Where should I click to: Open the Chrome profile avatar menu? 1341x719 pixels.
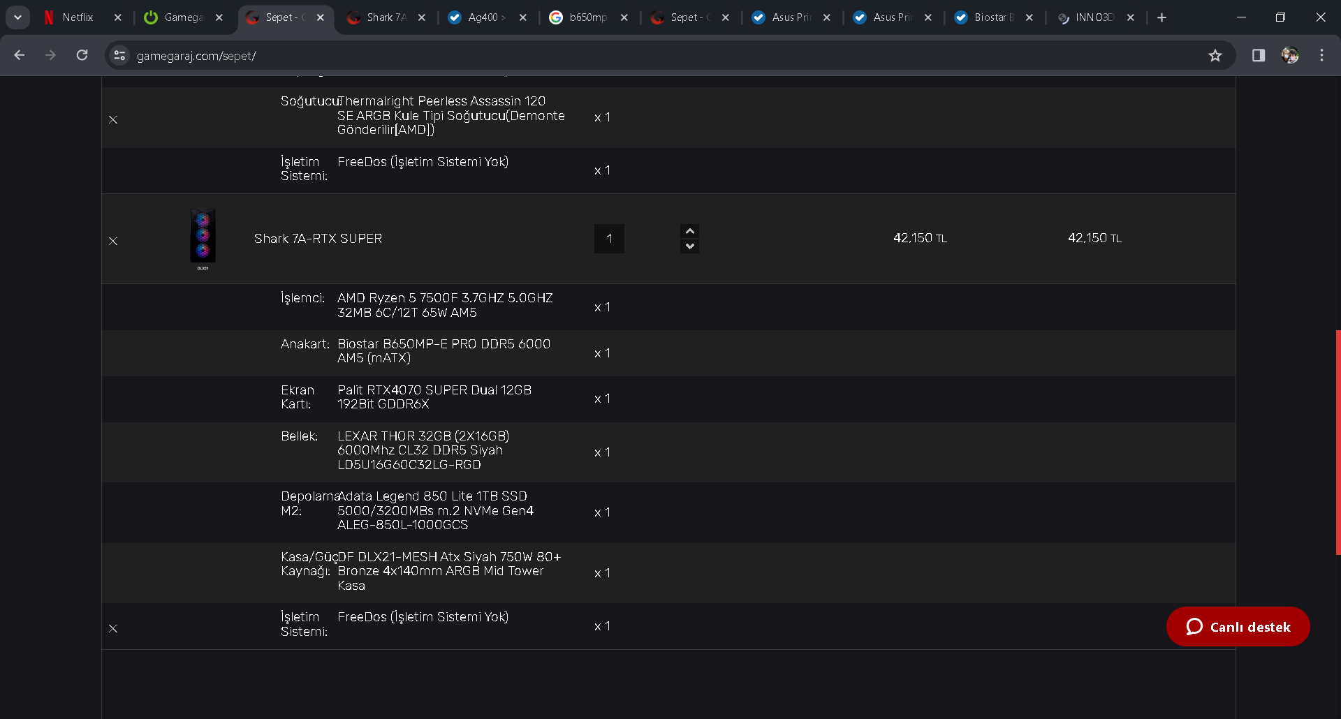point(1290,55)
